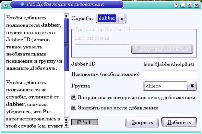The image size is (202, 134).
Task: Click the question mark help button
Action: click(x=176, y=5)
